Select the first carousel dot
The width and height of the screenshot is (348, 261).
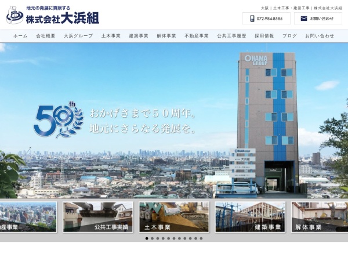pyautogui.click(x=147, y=238)
